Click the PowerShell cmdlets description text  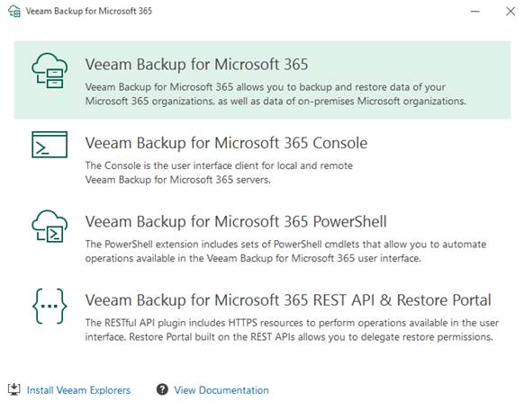(x=285, y=251)
